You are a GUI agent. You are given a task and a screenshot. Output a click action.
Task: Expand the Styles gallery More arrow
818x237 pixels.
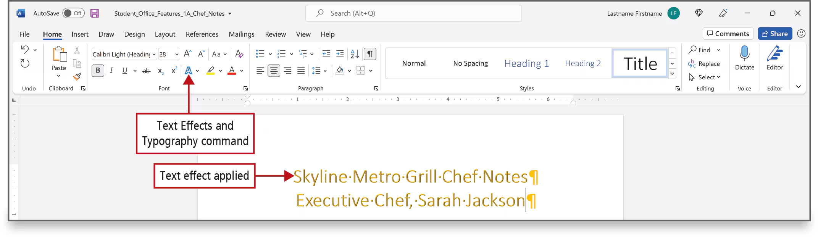pyautogui.click(x=672, y=73)
